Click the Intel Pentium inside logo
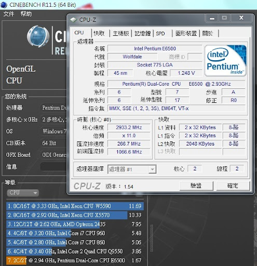 click(226, 61)
